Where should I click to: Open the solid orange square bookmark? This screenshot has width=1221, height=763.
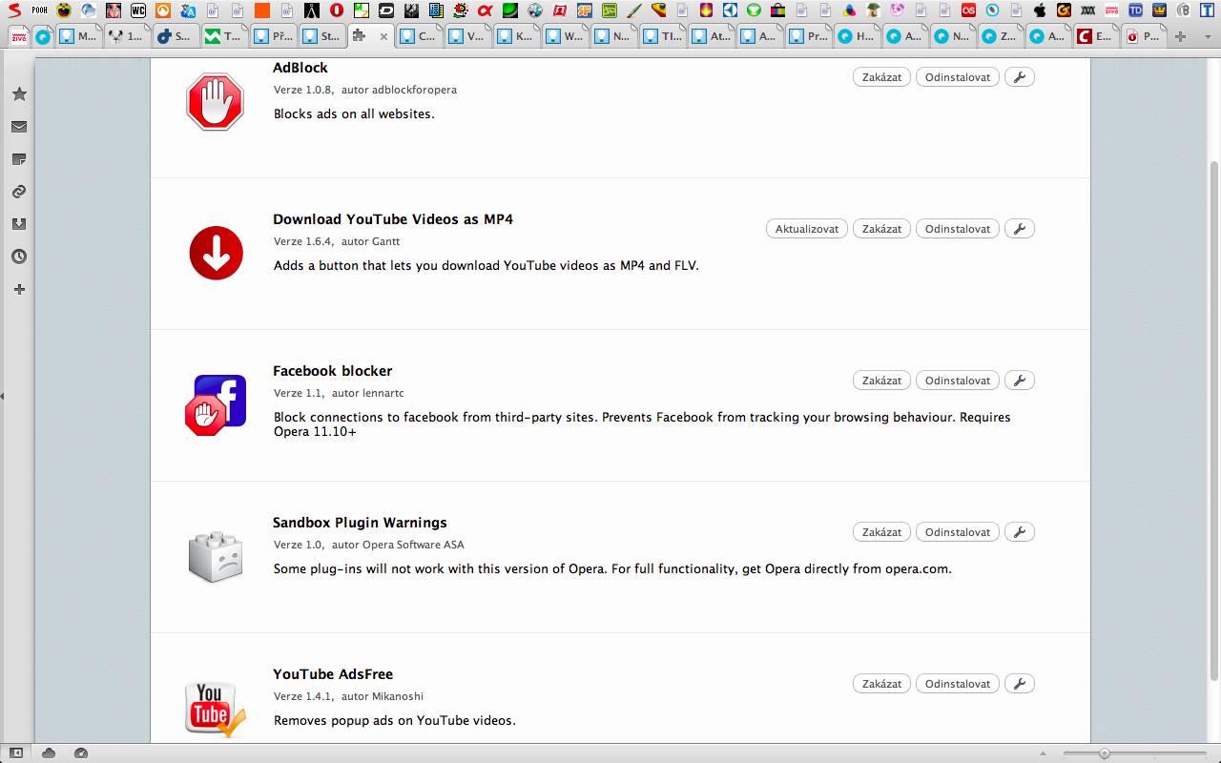coord(262,10)
